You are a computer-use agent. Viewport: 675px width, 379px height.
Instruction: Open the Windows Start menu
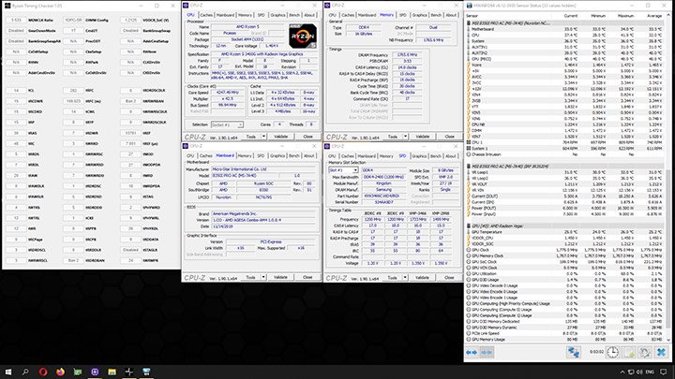pos(8,372)
